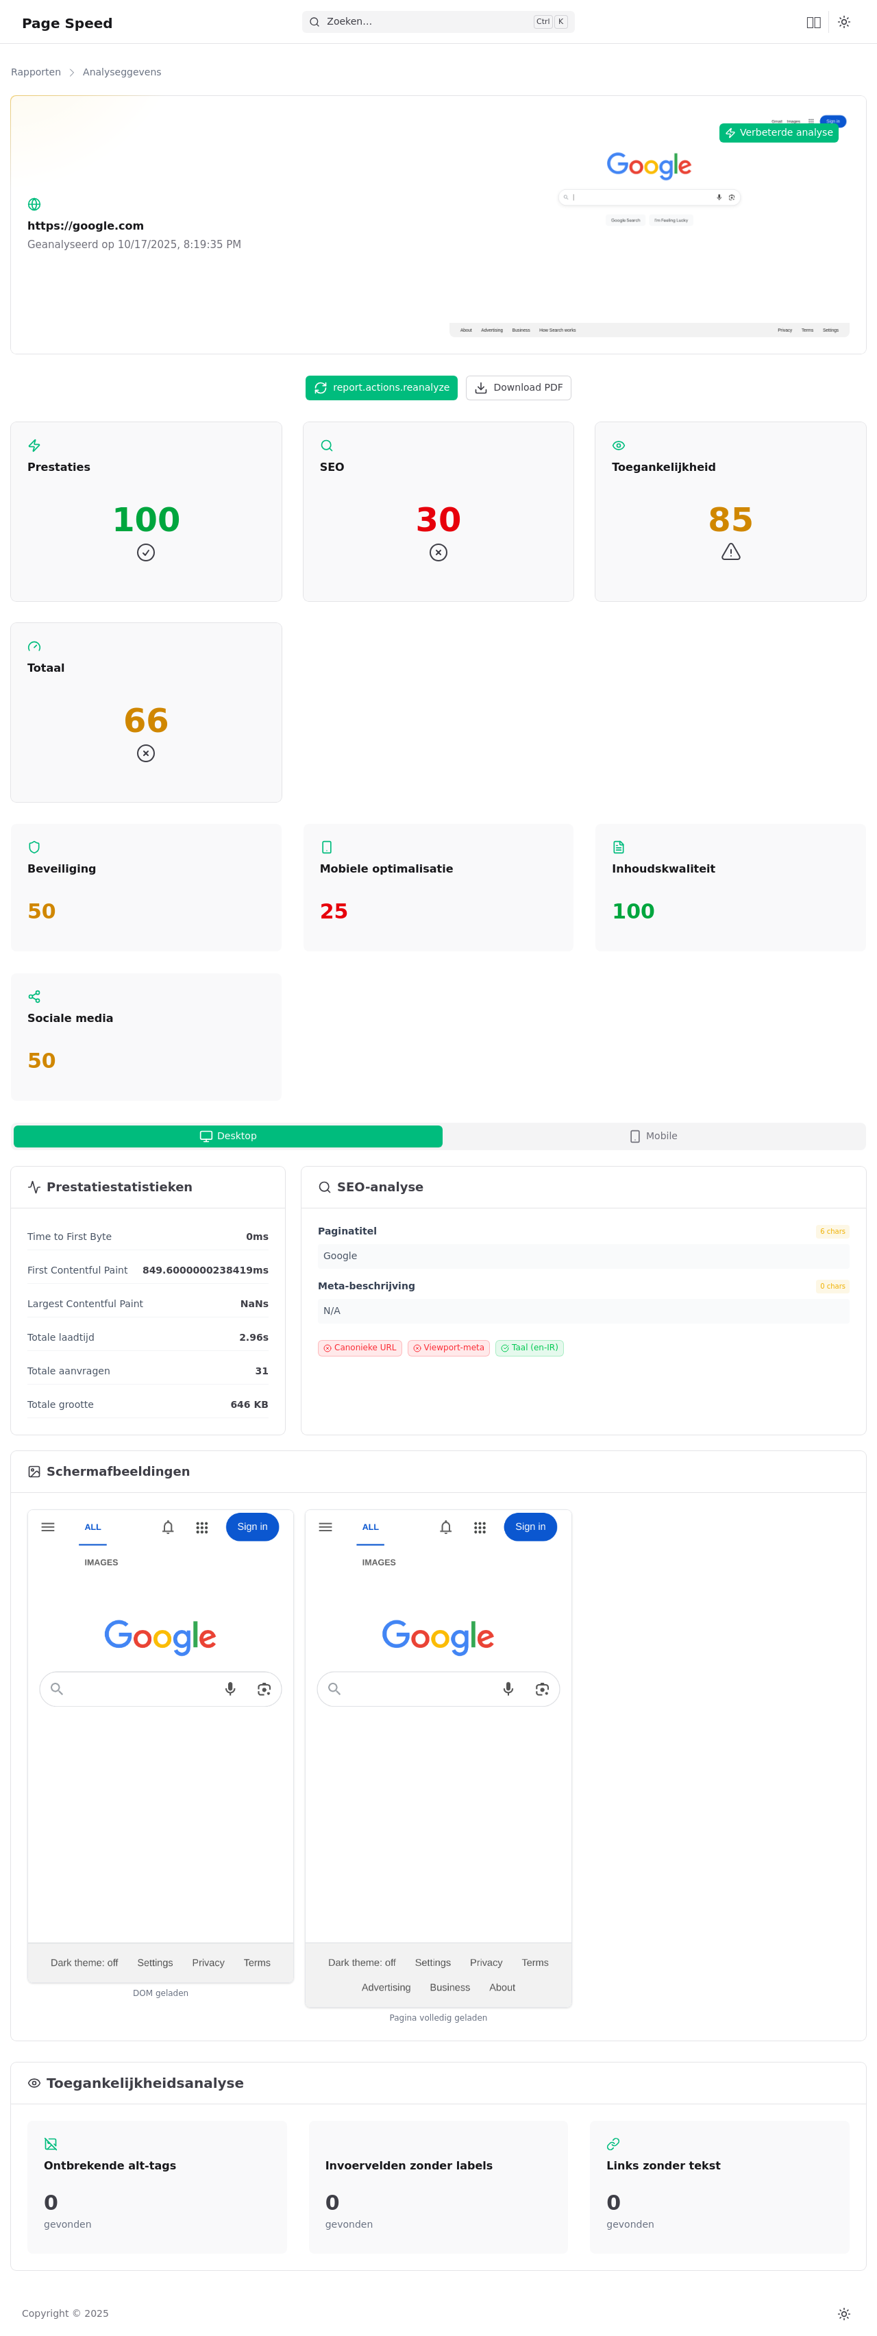The width and height of the screenshot is (877, 2336).
Task: Click the shield icon on Beveiliging card
Action: click(34, 848)
